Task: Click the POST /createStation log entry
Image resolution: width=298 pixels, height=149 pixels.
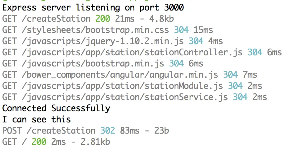Action: coord(49,130)
